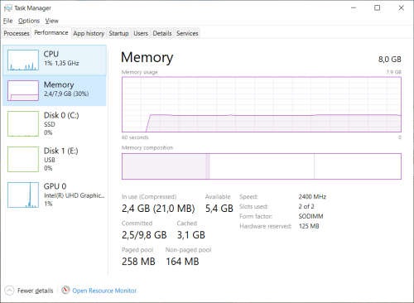Open the View menu
Screen dimensions: 414x303
(x=51, y=21)
